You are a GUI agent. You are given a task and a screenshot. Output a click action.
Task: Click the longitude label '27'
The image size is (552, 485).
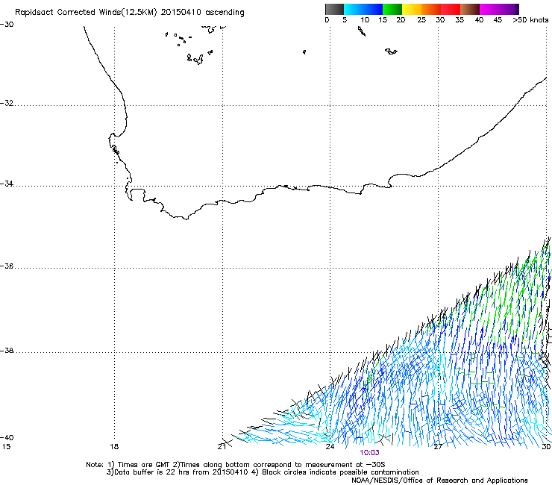click(x=438, y=447)
